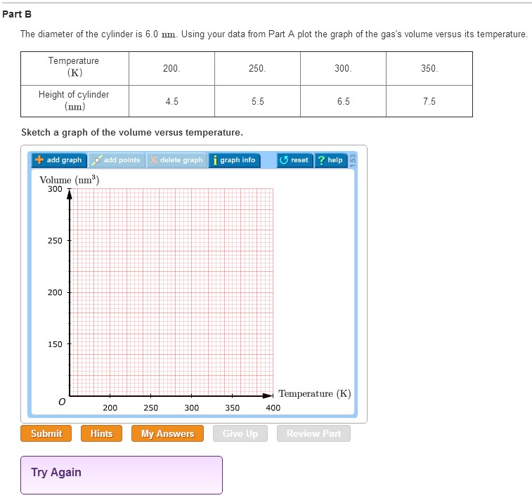Click the 150 tick label on the volume axis
Image resolution: width=532 pixels, height=498 pixels.
coord(55,344)
